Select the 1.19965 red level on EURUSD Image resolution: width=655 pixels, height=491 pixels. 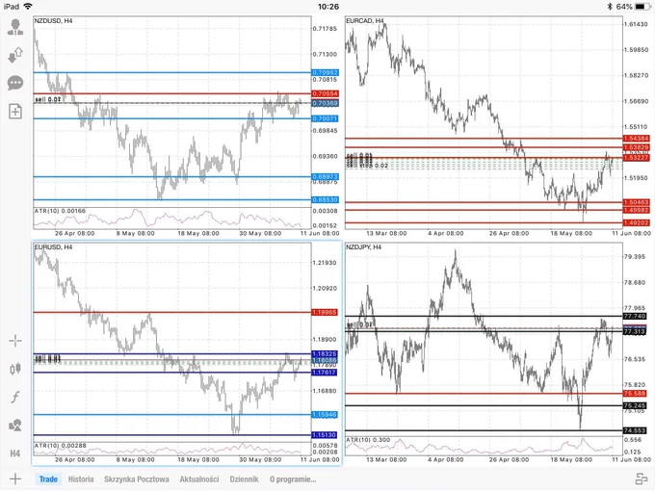pyautogui.click(x=325, y=312)
